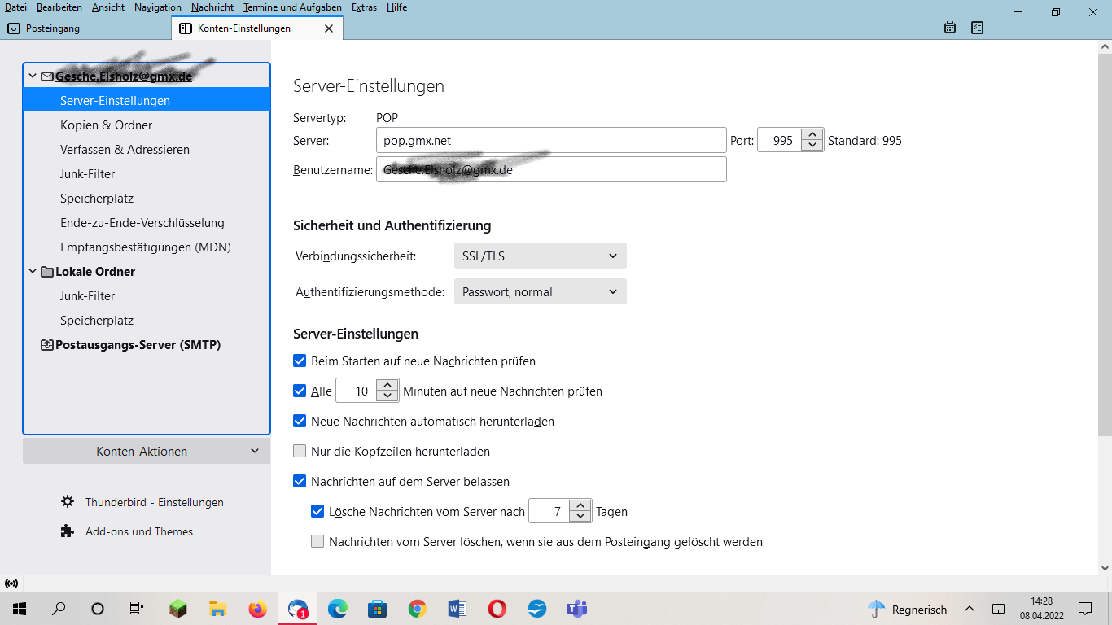This screenshot has width=1112, height=625.
Task: Click the Add-ons und Themes puzzle icon
Action: click(68, 531)
